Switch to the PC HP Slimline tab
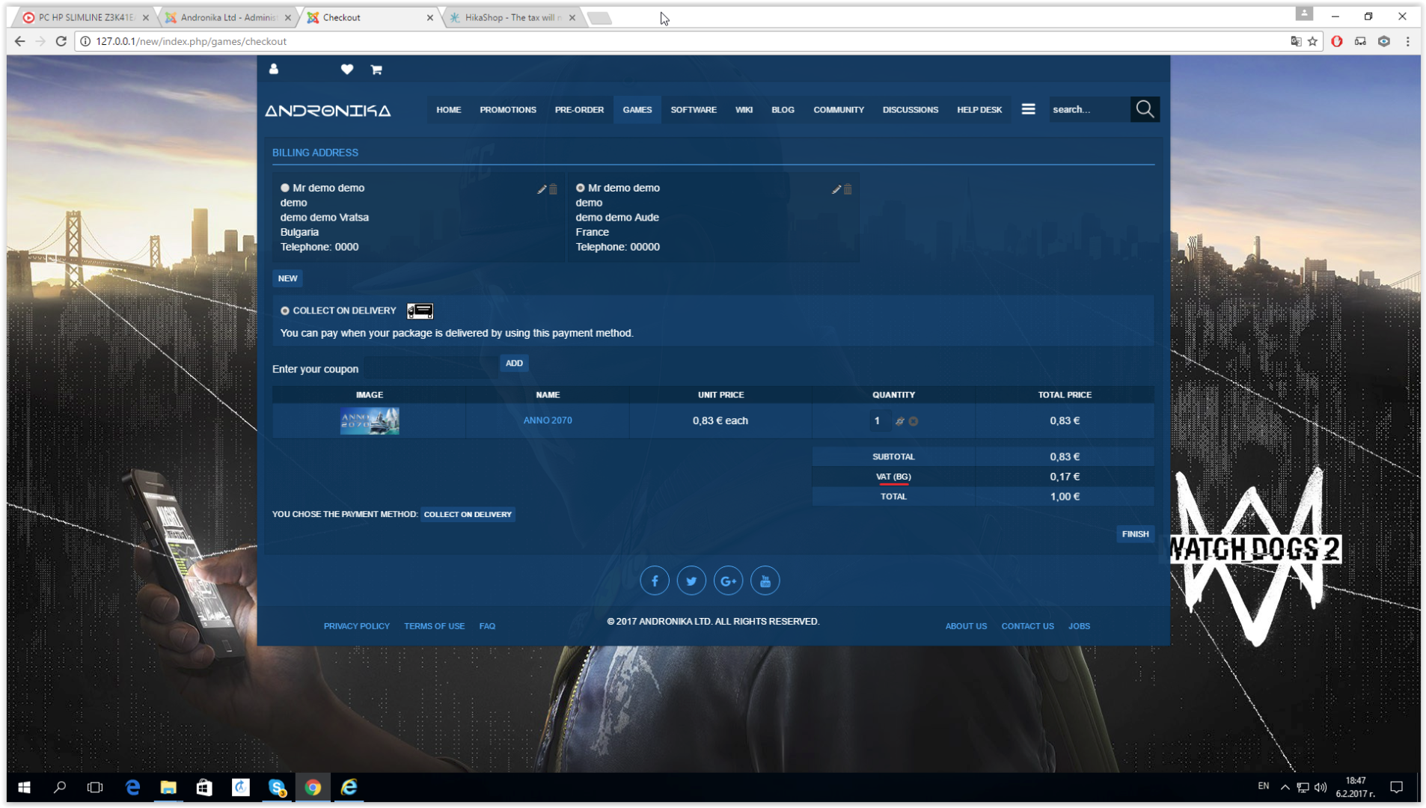The height and width of the screenshot is (808, 1426). click(x=86, y=17)
